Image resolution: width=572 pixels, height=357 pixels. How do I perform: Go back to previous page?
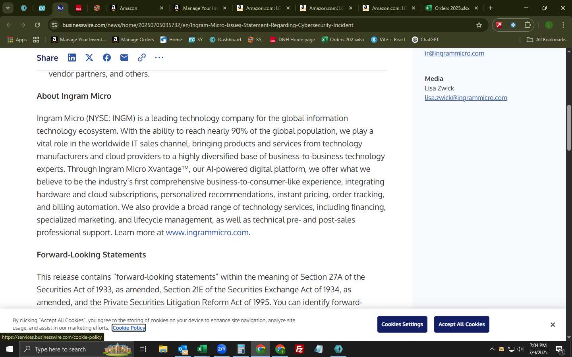9,25
